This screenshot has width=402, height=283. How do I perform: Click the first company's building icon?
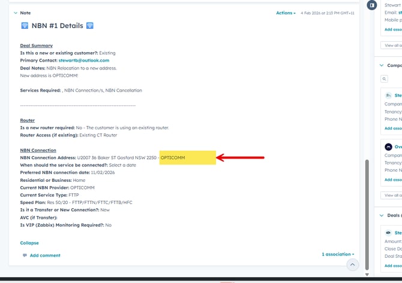[389, 95]
